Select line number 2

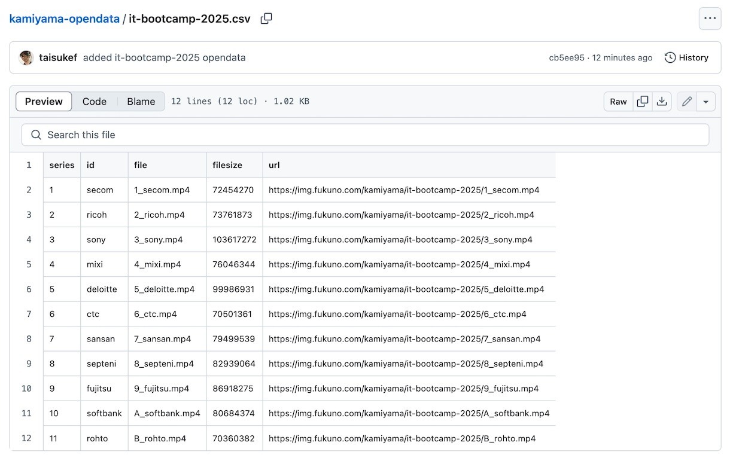(29, 190)
